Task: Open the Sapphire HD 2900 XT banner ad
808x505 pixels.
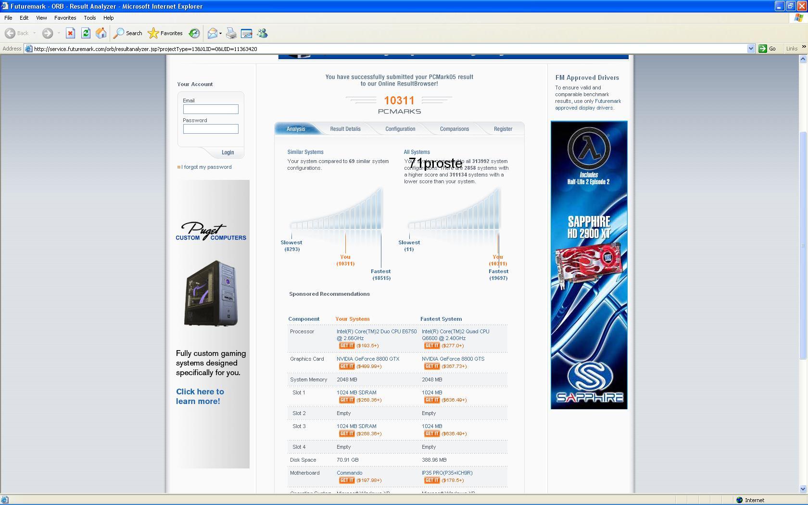Action: tap(589, 265)
